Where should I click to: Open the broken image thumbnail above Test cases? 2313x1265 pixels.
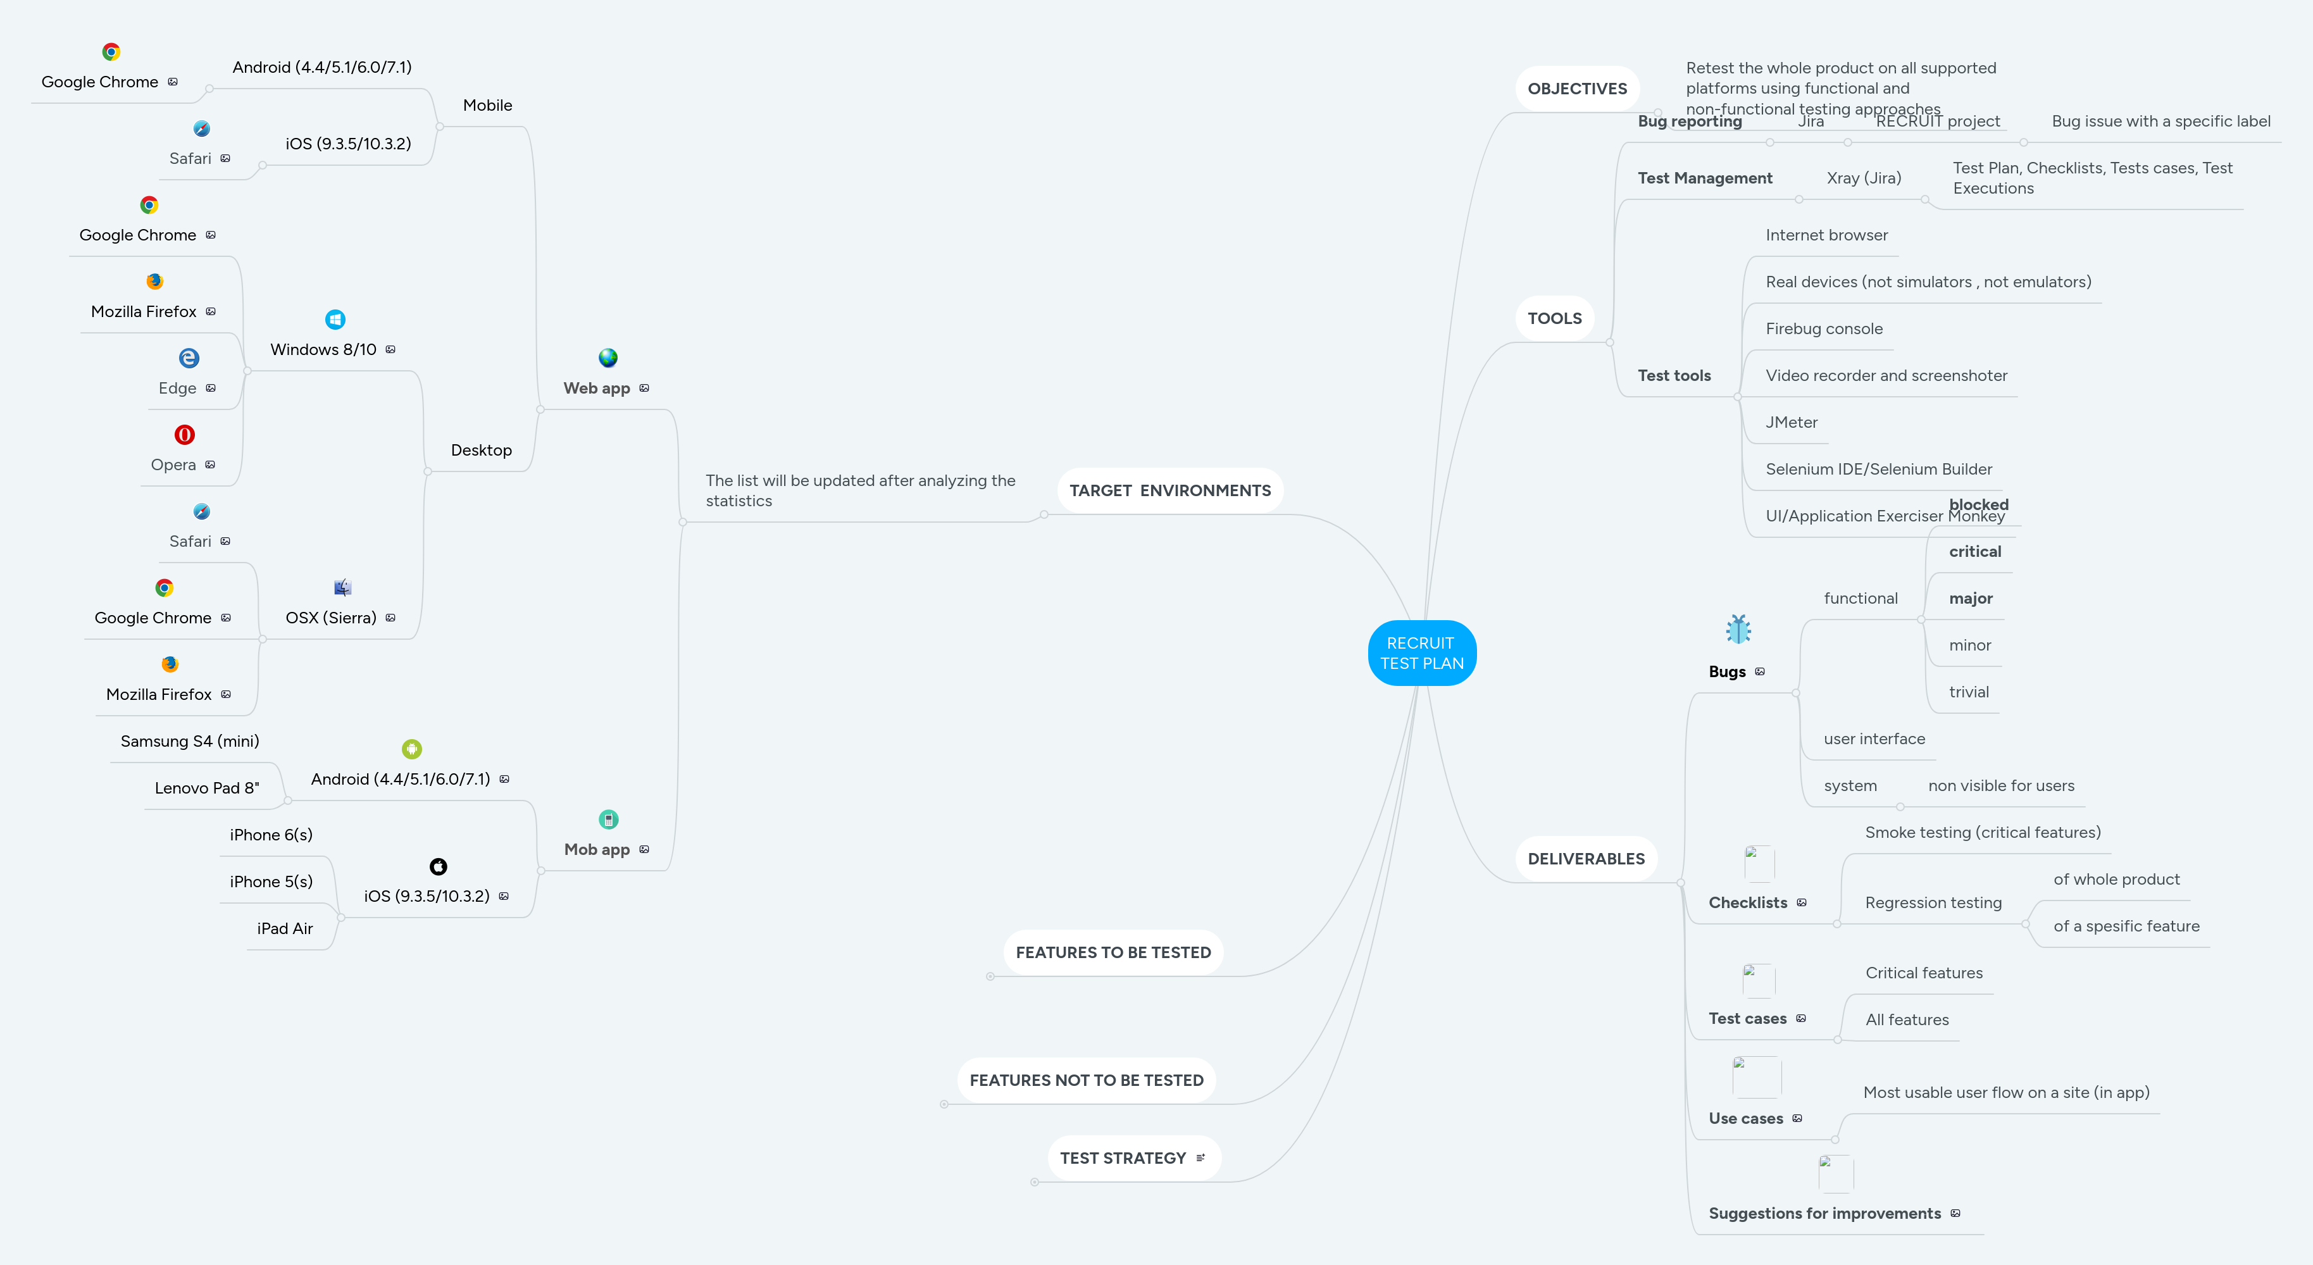point(1758,981)
